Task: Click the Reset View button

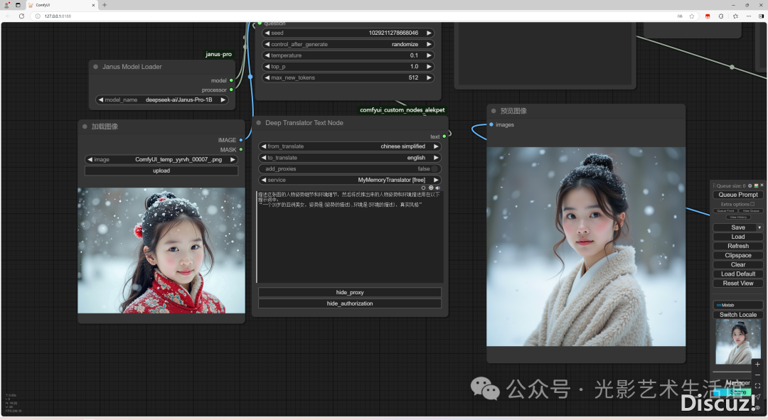Action: click(x=737, y=284)
